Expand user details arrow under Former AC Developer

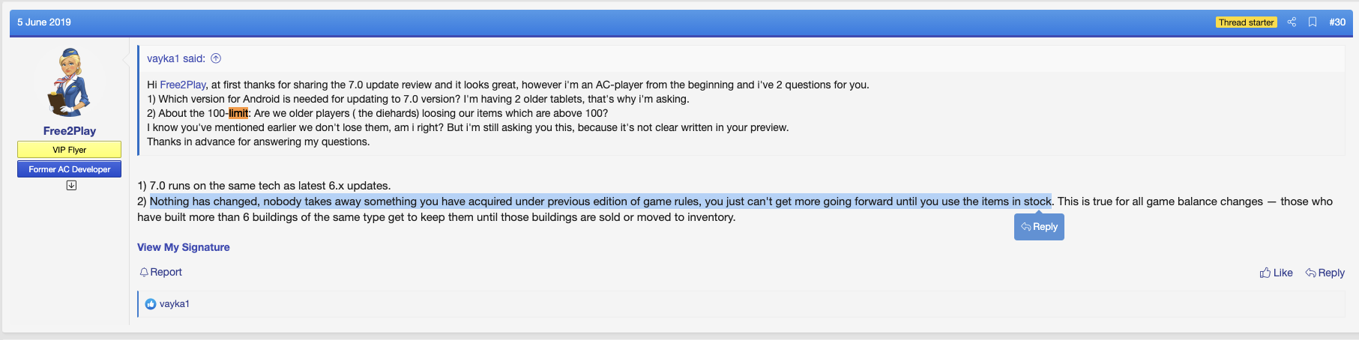click(71, 186)
